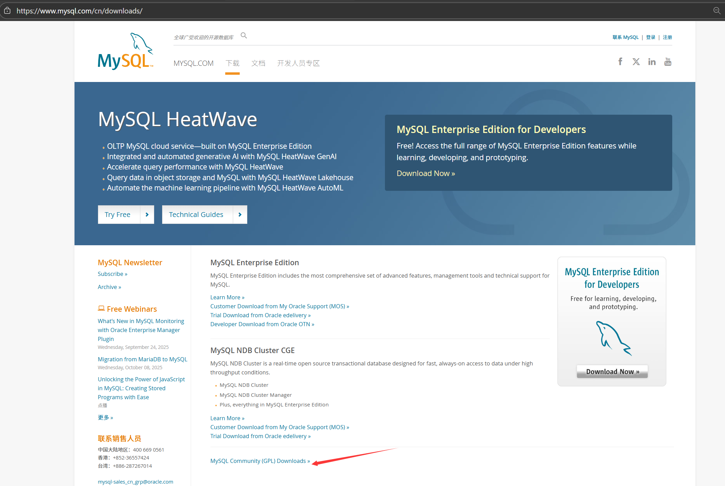Click the MySQL Enterprise Edition section heading

[x=255, y=262]
